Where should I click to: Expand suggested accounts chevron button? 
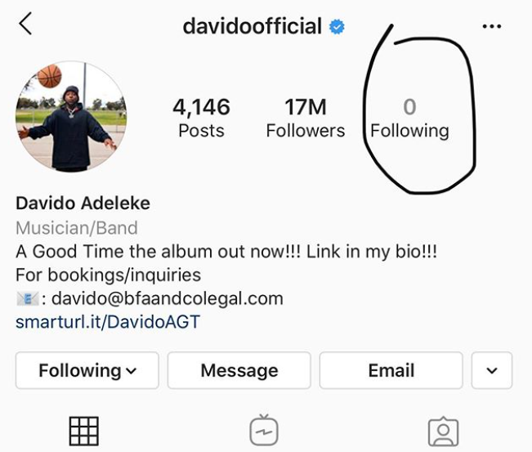492,370
